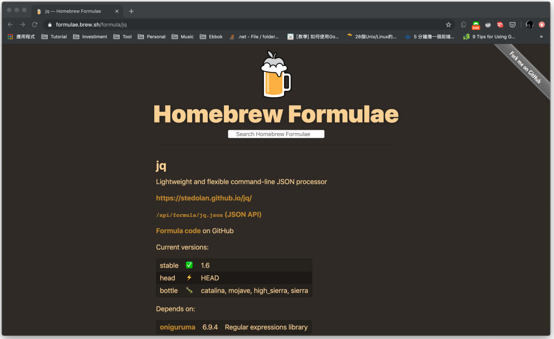Image resolution: width=554 pixels, height=339 pixels.
Task: Bookmark this page with the star icon
Action: (x=449, y=24)
